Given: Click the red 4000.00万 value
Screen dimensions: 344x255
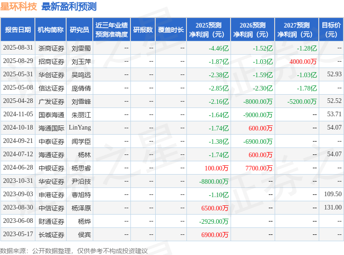Looking at the screenshot, I should (303, 62).
